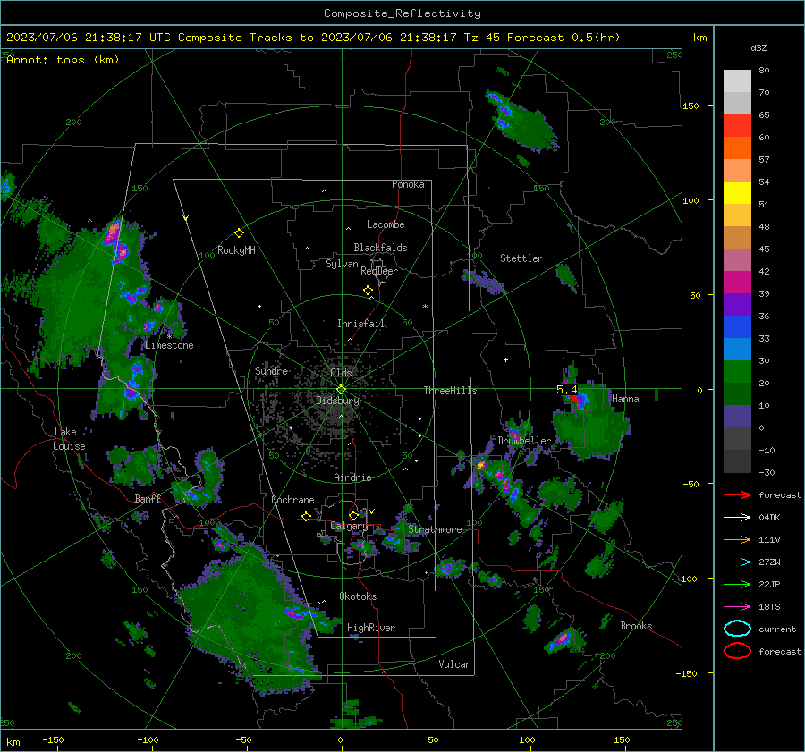Viewport: 805px width, 752px height.
Task: Click the 'Stettler' city label
Action: [521, 258]
